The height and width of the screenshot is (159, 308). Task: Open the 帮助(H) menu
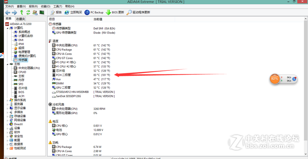70,6
